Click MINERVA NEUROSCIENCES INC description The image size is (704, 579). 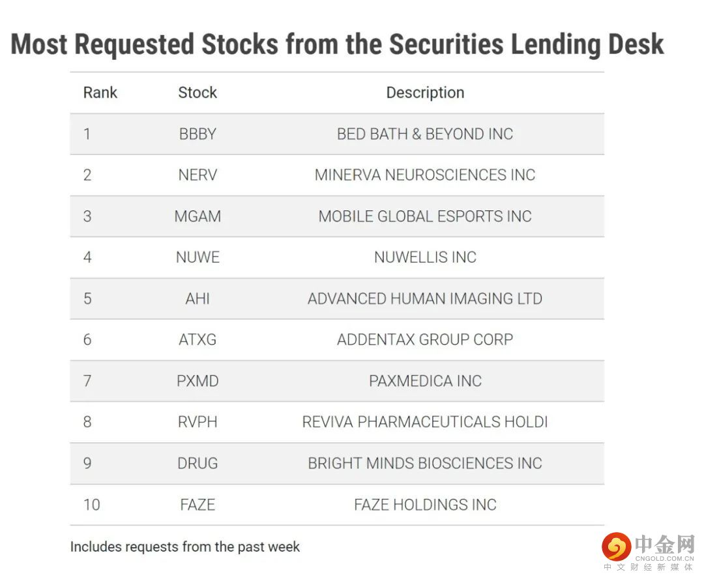pos(425,175)
